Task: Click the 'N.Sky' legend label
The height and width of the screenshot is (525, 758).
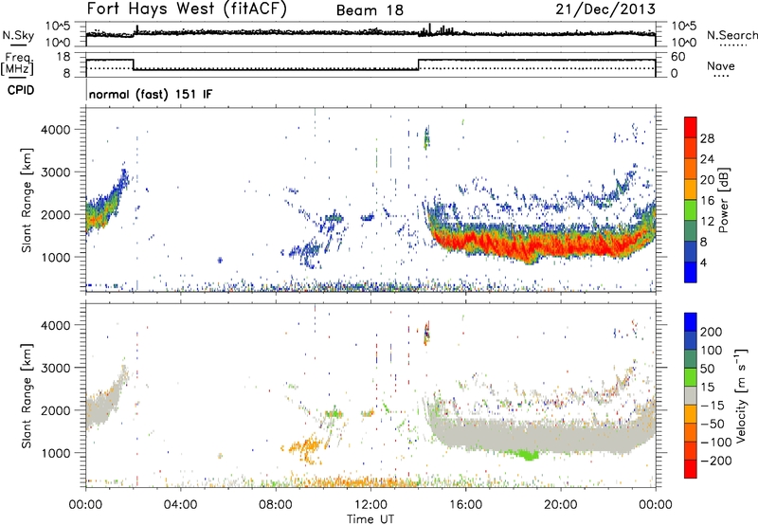Action: pos(18,35)
